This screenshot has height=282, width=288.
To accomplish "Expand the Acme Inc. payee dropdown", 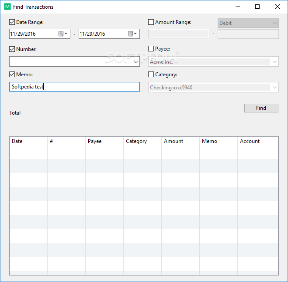I will tap(275, 62).
